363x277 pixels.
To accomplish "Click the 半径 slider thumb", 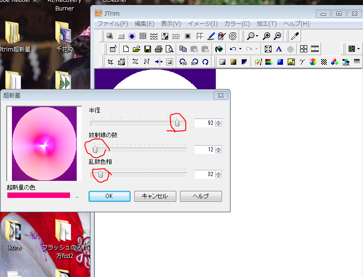I will tap(177, 123).
